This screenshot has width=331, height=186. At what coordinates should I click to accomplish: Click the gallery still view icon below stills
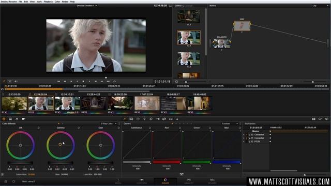[176, 82]
